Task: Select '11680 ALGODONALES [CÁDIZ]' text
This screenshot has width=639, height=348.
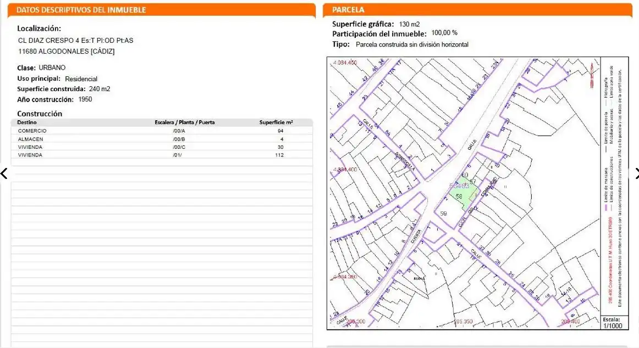Action: (x=67, y=52)
